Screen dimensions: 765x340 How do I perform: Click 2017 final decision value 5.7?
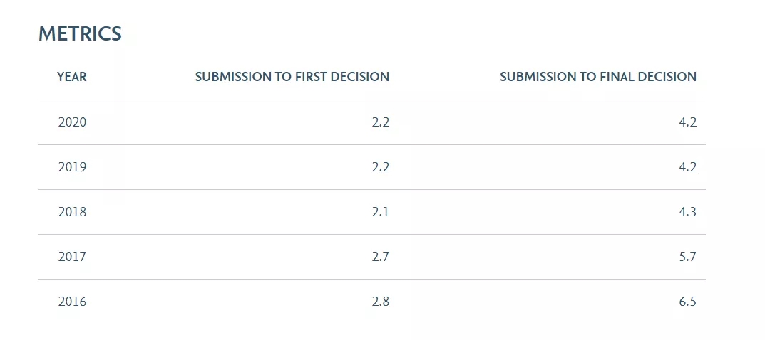[688, 257]
